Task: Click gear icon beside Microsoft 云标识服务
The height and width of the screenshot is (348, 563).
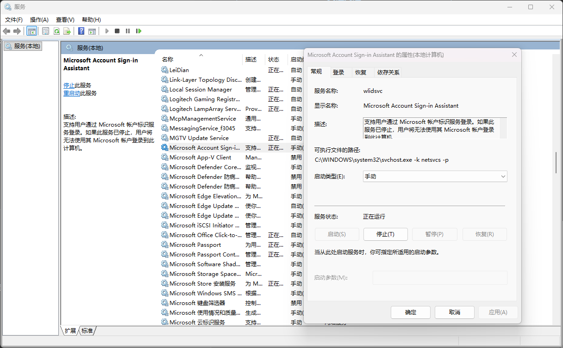Action: click(x=164, y=322)
